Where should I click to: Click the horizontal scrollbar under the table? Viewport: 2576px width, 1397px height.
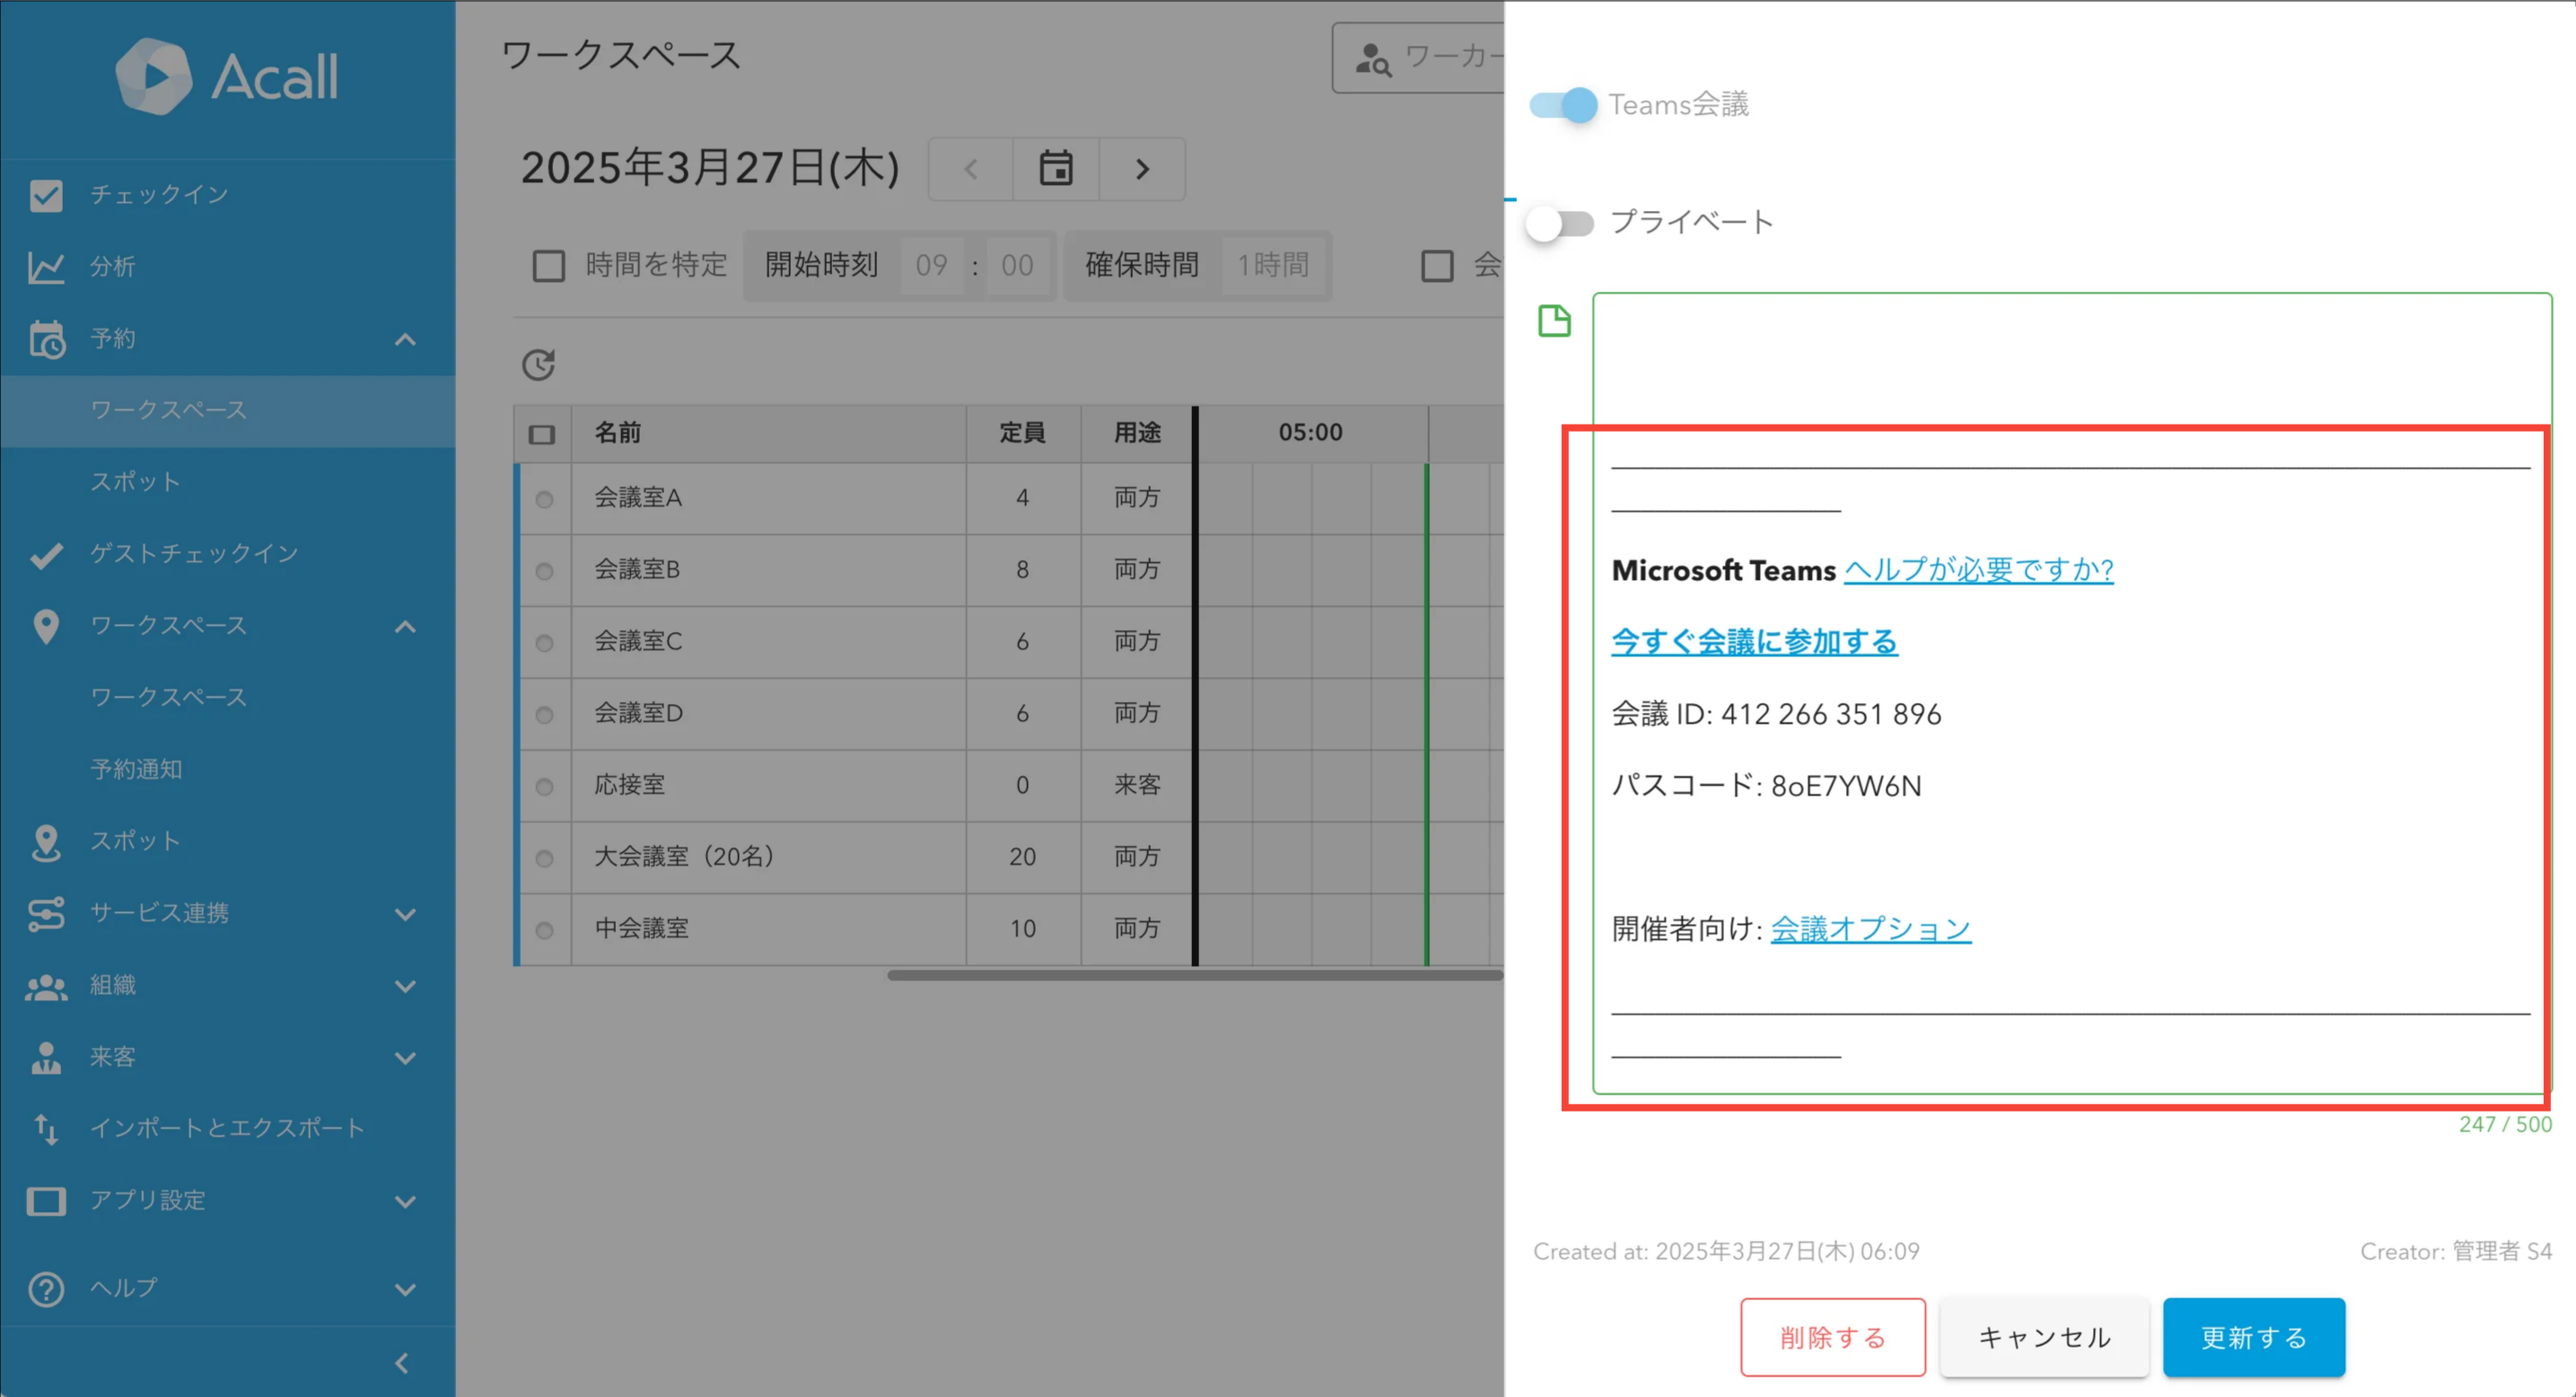[x=1195, y=976]
